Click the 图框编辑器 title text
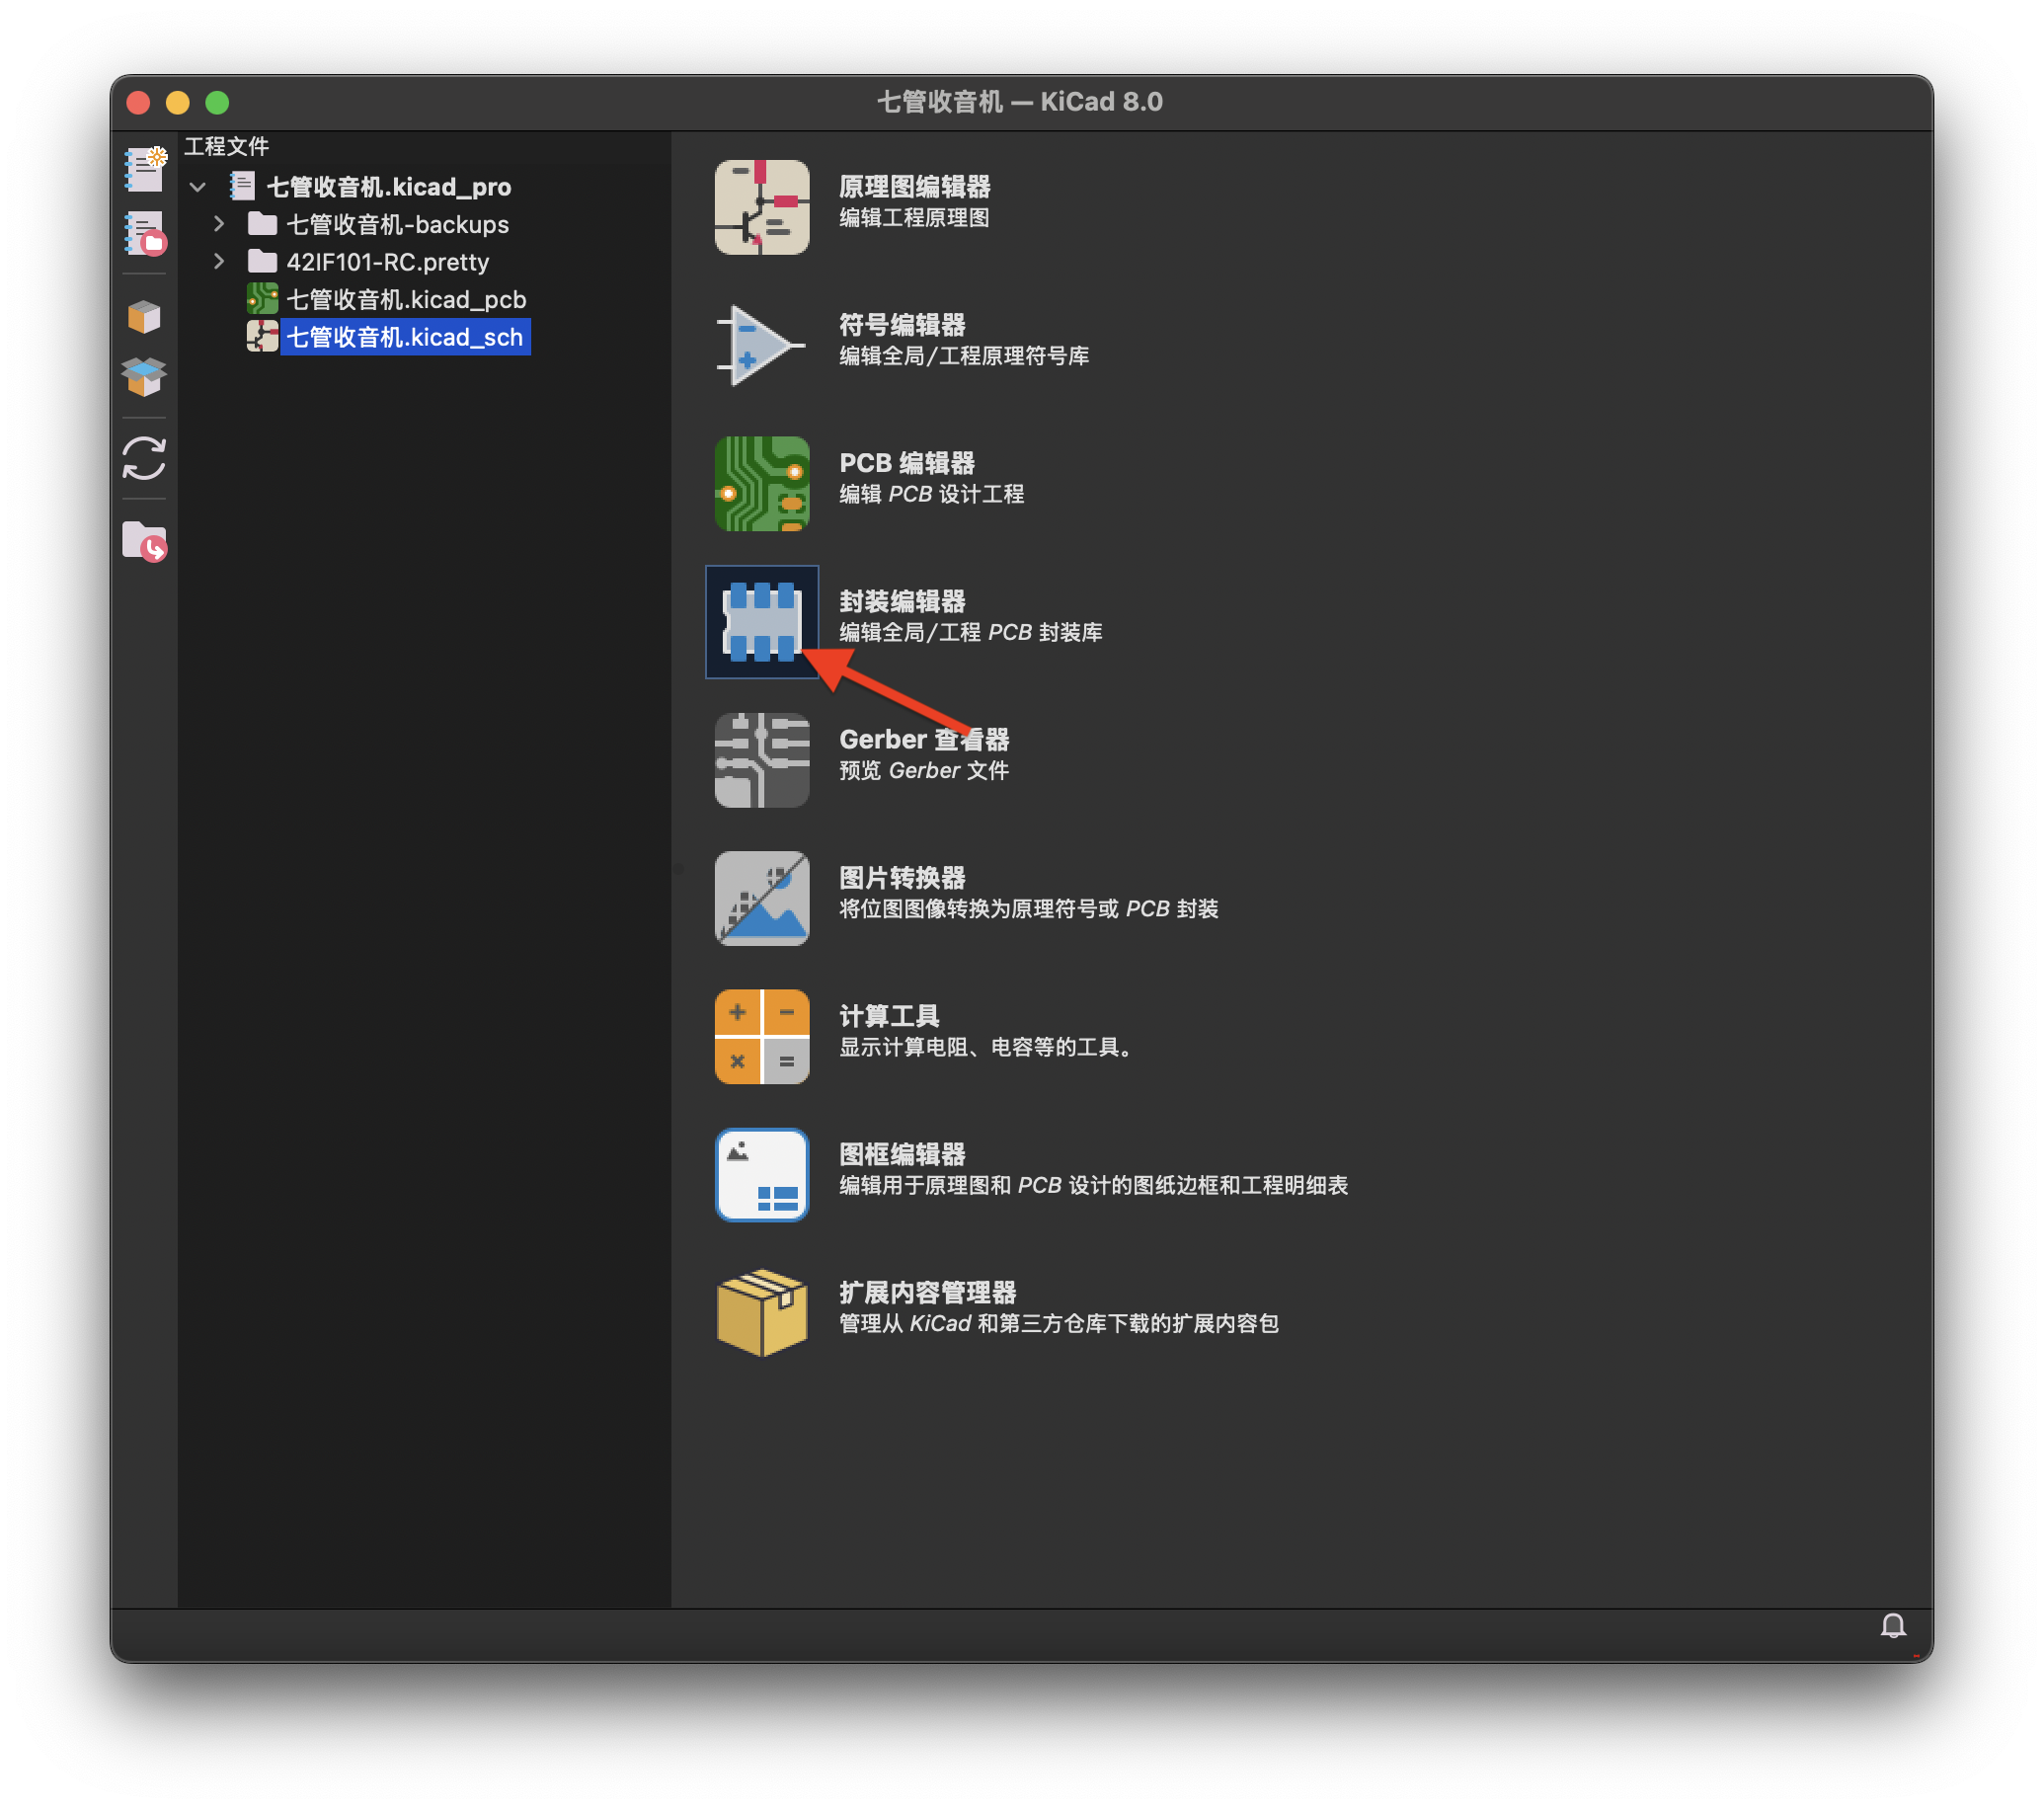 pos(901,1153)
